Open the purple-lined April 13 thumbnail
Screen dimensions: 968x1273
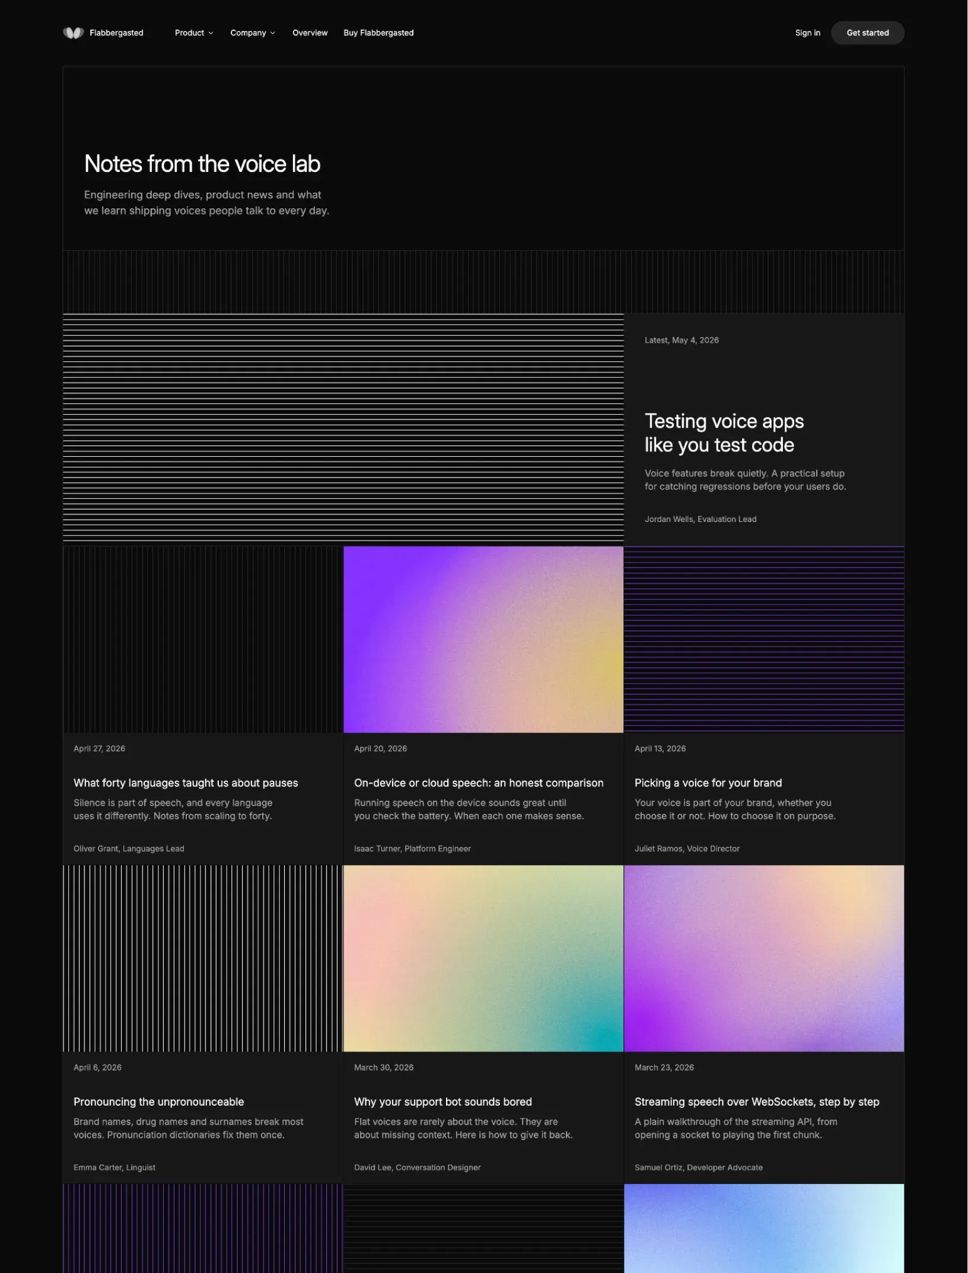764,639
